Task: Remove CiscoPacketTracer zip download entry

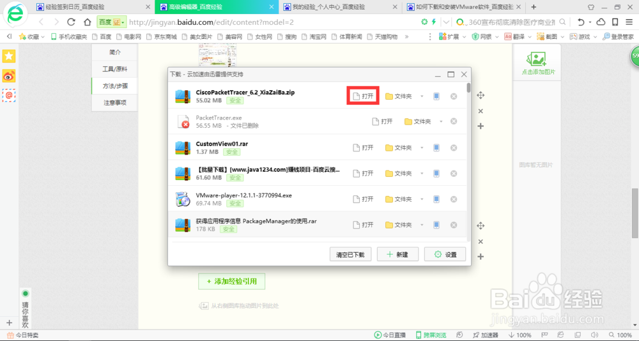Action: (454, 96)
